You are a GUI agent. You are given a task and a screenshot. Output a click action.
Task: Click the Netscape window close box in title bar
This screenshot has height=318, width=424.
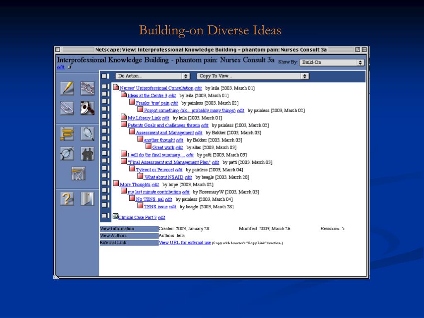[58, 50]
